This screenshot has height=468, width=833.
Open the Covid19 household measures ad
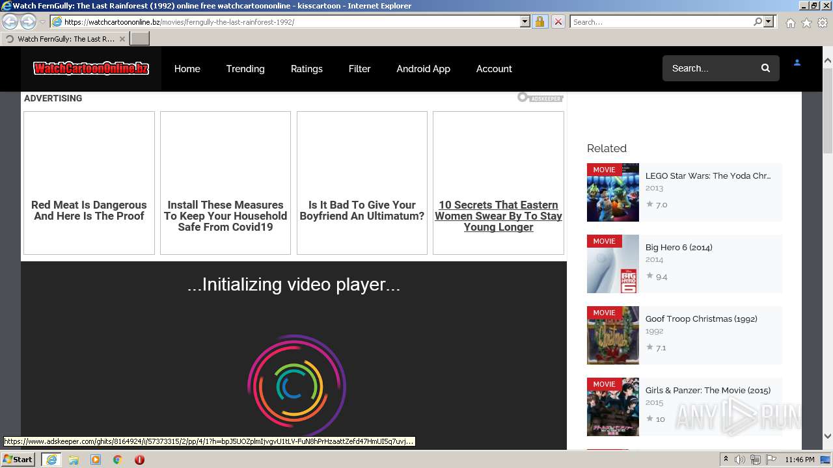225,183
